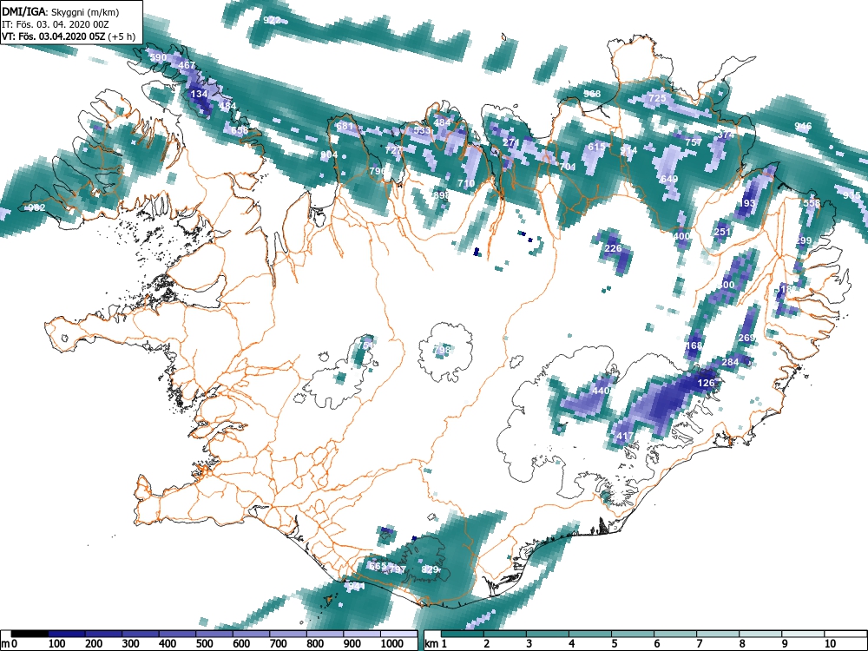Select the map value 757
Screen dimensions: 868x651
pyautogui.click(x=694, y=142)
